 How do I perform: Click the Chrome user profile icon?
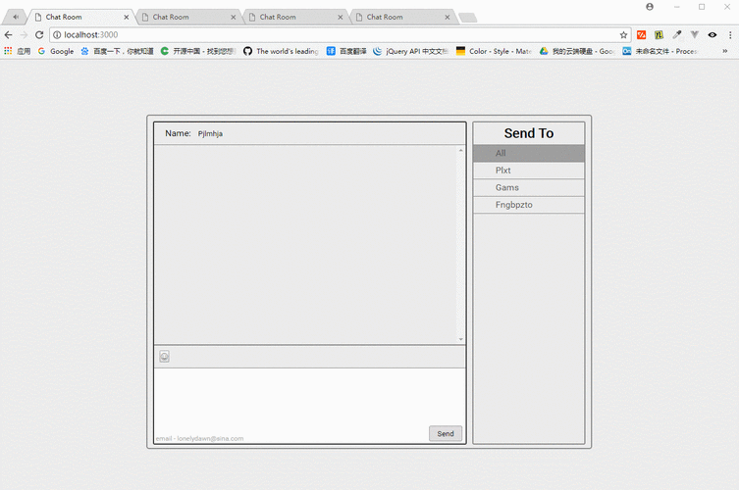(x=650, y=7)
